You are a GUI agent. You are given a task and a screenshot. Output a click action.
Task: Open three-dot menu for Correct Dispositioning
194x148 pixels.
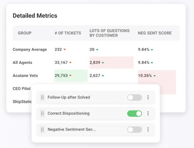tap(148, 113)
